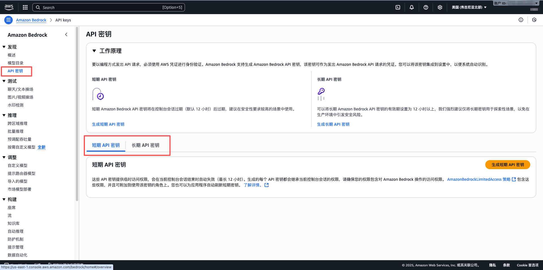Select API 密钥 in the sidebar
The height and width of the screenshot is (270, 543).
[x=16, y=71]
